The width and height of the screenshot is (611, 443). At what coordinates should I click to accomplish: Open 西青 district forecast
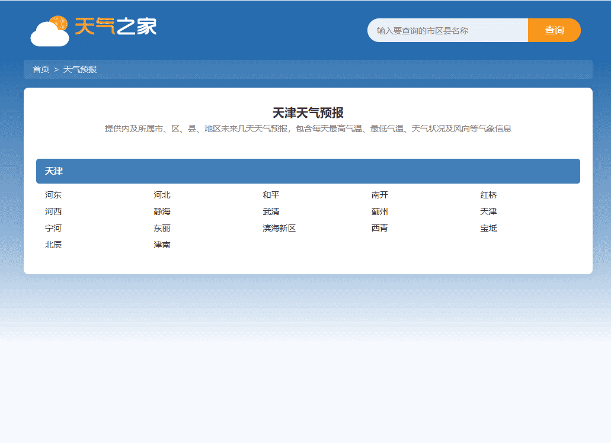click(380, 228)
